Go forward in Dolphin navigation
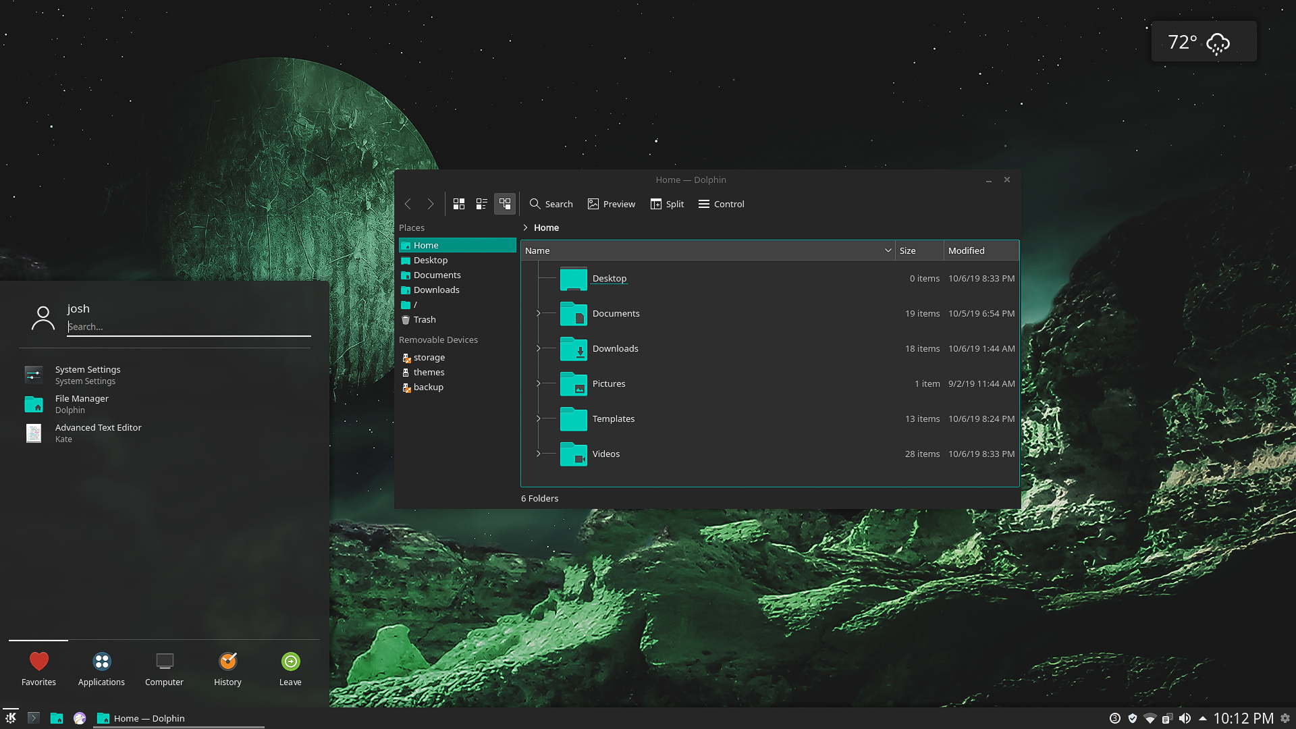This screenshot has height=729, width=1296. pyautogui.click(x=431, y=204)
